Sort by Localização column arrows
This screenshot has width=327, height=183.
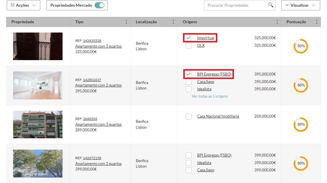pyautogui.click(x=173, y=22)
